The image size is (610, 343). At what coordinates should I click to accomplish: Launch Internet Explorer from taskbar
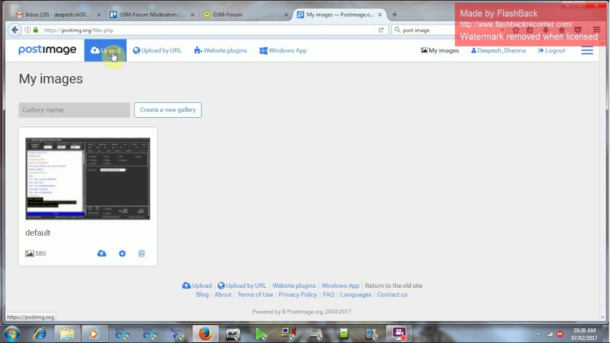point(40,334)
